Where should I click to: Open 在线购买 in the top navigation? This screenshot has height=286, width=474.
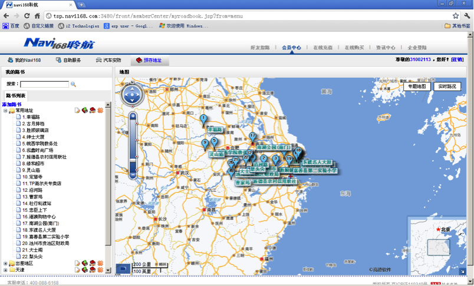[x=354, y=47]
